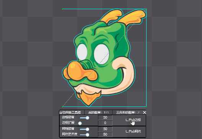
Task: Click the 自动网格工具箱 title bar
Action: click(70, 113)
